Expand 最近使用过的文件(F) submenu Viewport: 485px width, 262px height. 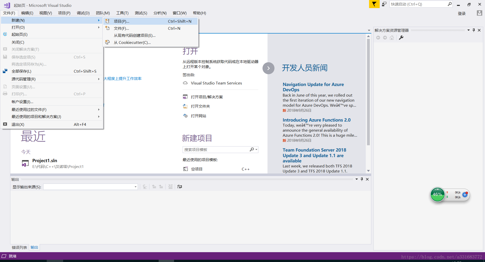[52, 109]
